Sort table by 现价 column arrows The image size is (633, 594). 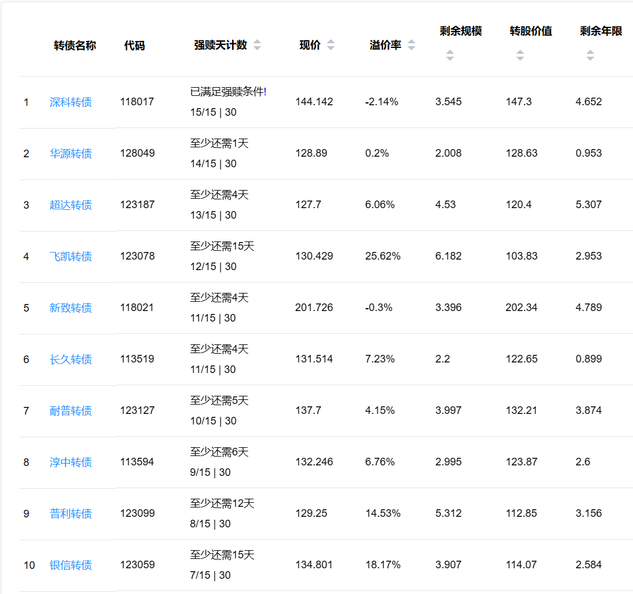pos(331,45)
